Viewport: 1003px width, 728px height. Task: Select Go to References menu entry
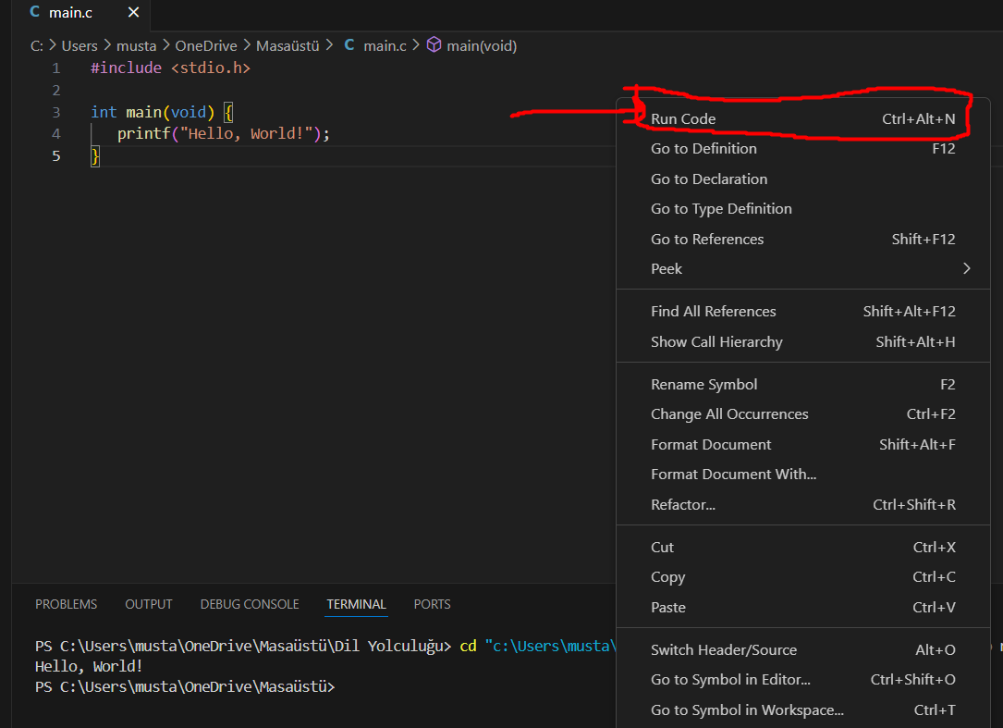pos(802,240)
